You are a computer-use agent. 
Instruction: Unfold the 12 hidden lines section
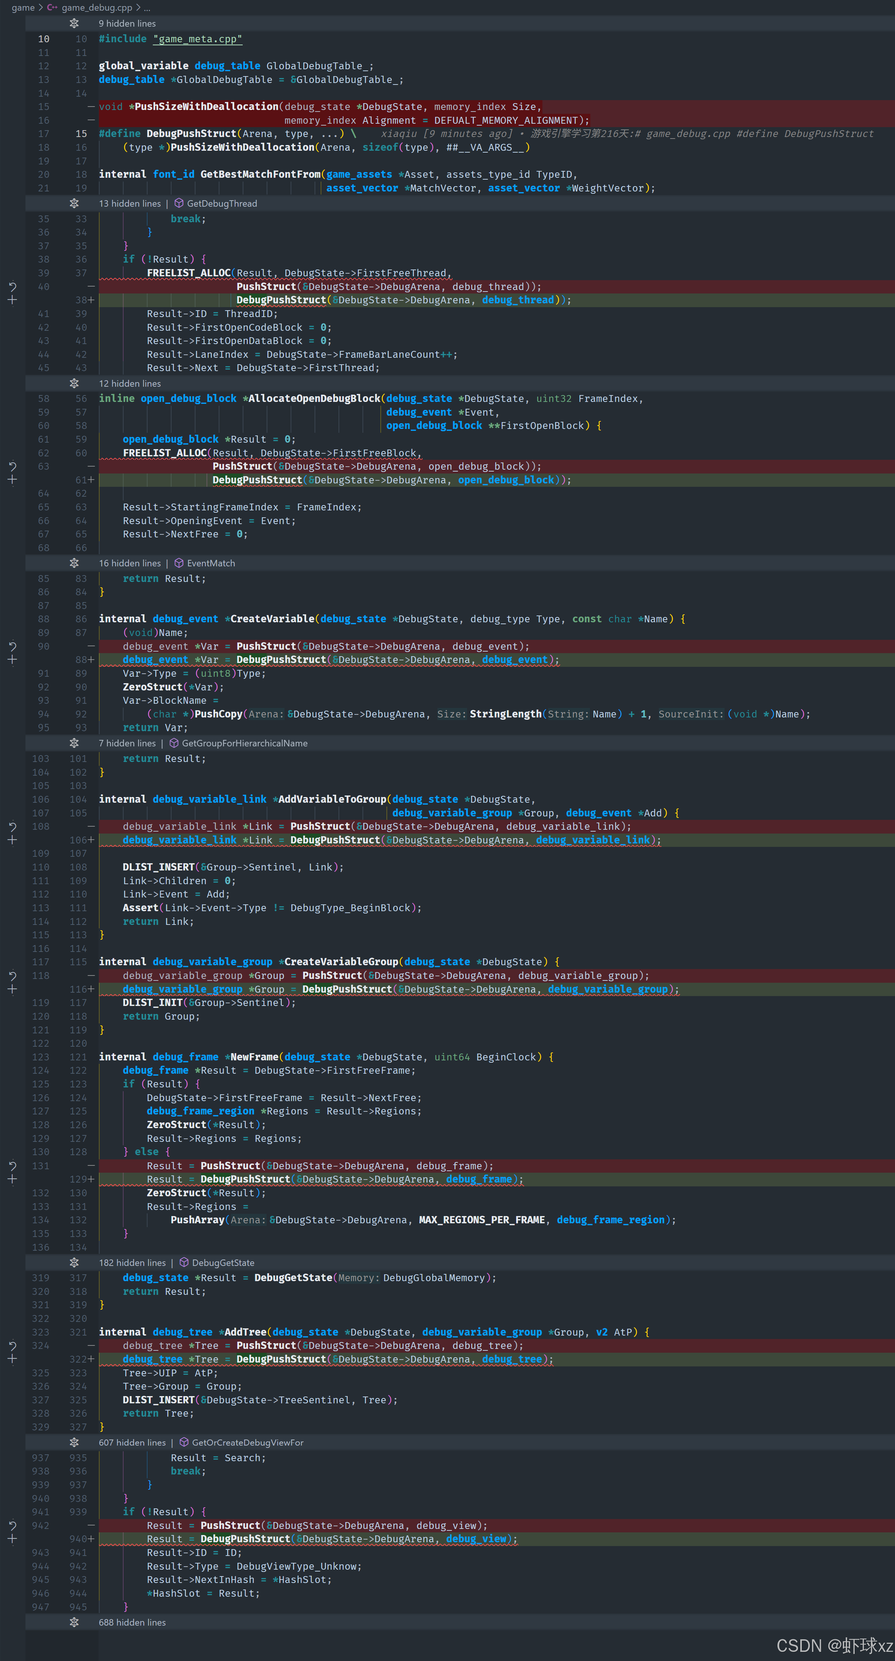[x=74, y=384]
